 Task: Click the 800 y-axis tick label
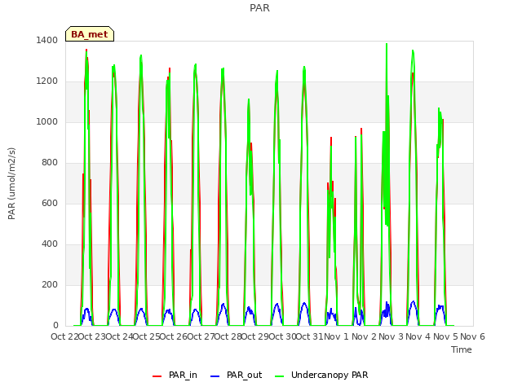[x=50, y=163]
